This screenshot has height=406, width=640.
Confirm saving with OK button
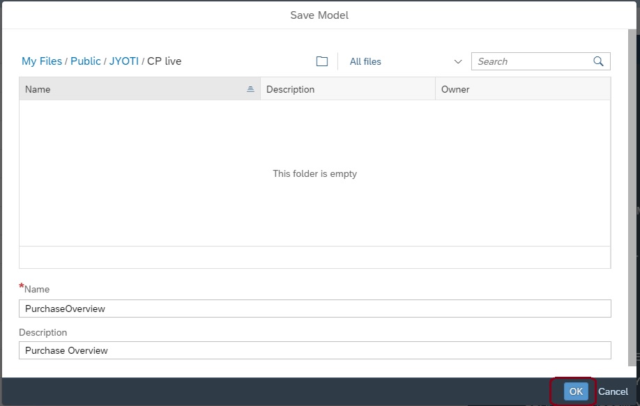[575, 391]
